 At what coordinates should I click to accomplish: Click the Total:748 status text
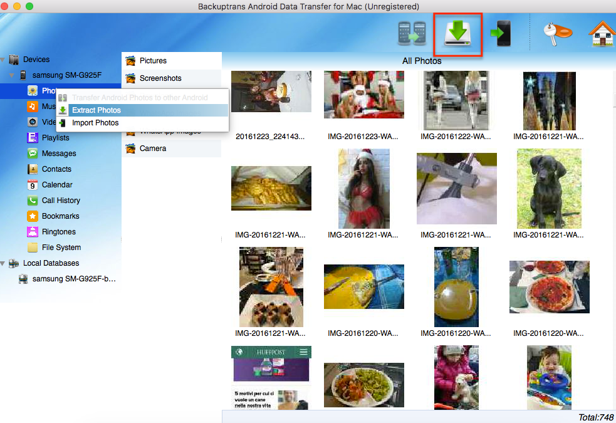coord(595,417)
